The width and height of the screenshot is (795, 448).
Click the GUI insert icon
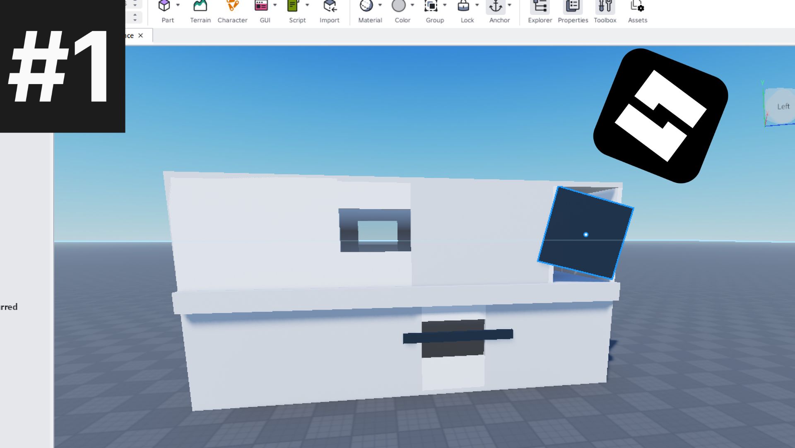[261, 6]
